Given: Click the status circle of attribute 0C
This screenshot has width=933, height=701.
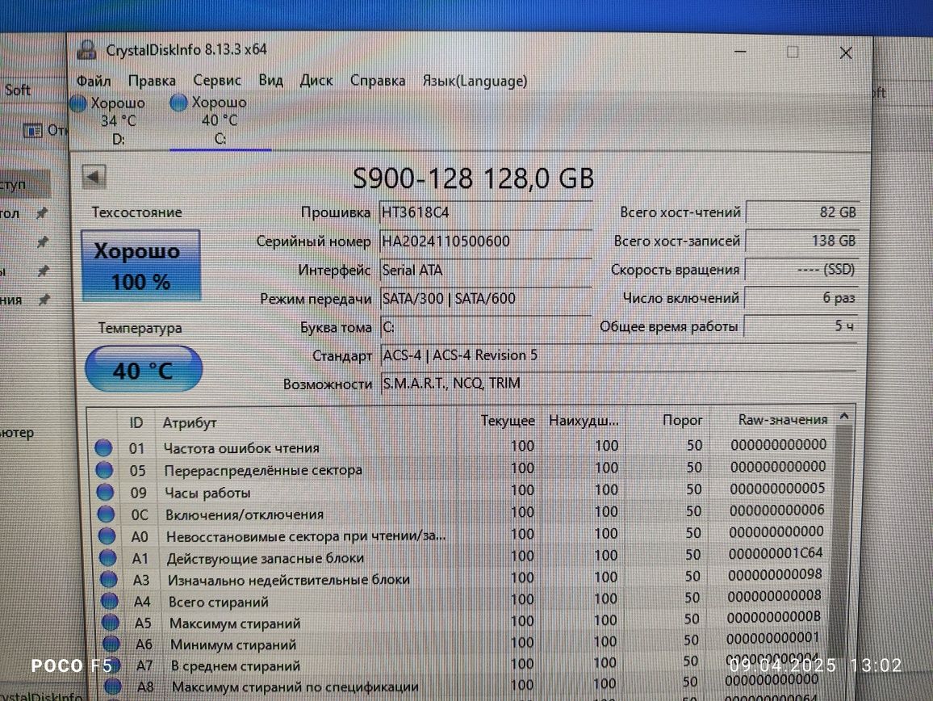Looking at the screenshot, I should point(106,514).
